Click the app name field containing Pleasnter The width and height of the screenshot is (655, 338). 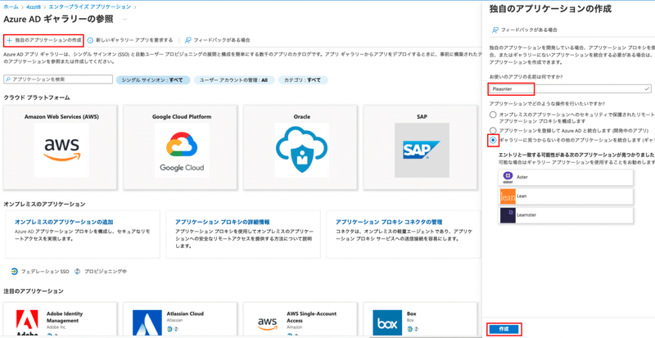tap(570, 88)
